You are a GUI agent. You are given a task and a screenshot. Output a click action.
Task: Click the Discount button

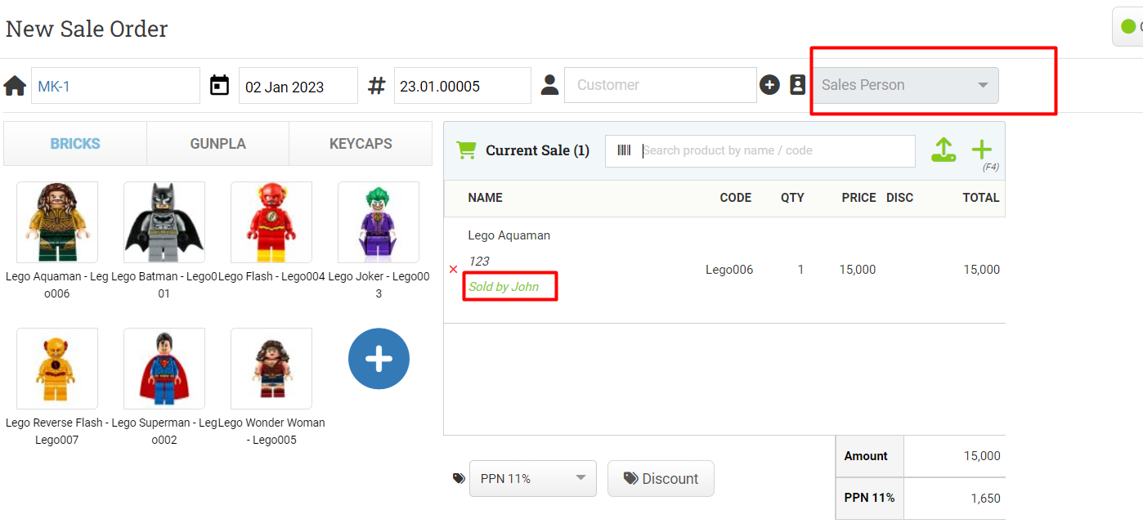pyautogui.click(x=661, y=478)
